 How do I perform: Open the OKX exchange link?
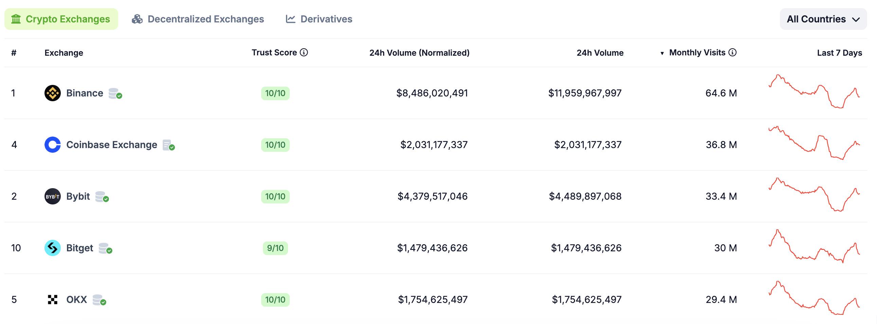tap(77, 300)
